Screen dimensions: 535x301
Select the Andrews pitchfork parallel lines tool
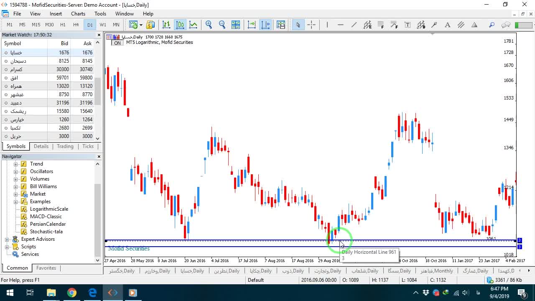point(461,25)
